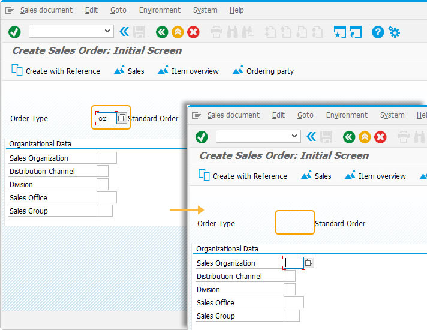The width and height of the screenshot is (427, 330).
Task: Click the Save disk icon in the front window
Action: 326,137
